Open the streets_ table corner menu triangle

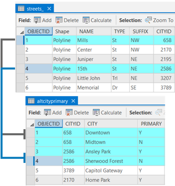pyautogui.click(x=22, y=32)
